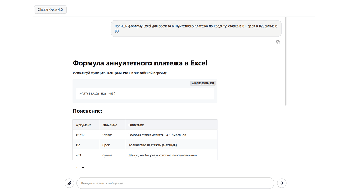
Task: Click the Claude-Opus-4.5 model button
Action: tap(50, 9)
